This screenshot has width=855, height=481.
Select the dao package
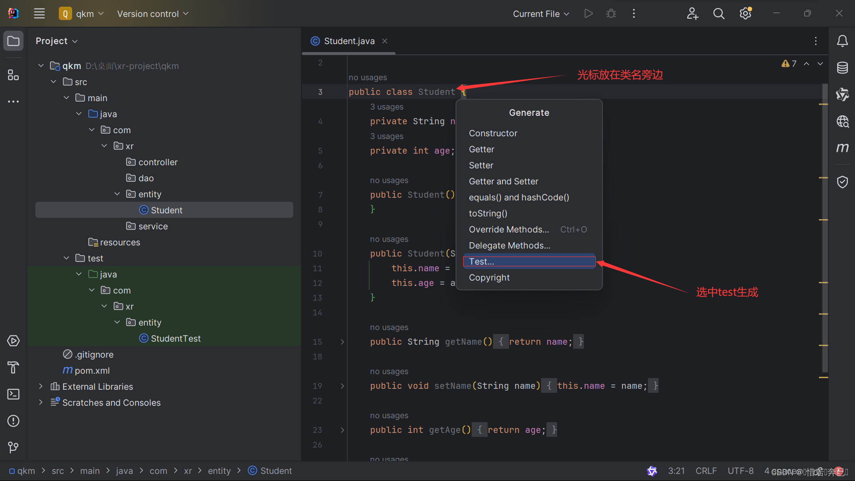coord(140,178)
